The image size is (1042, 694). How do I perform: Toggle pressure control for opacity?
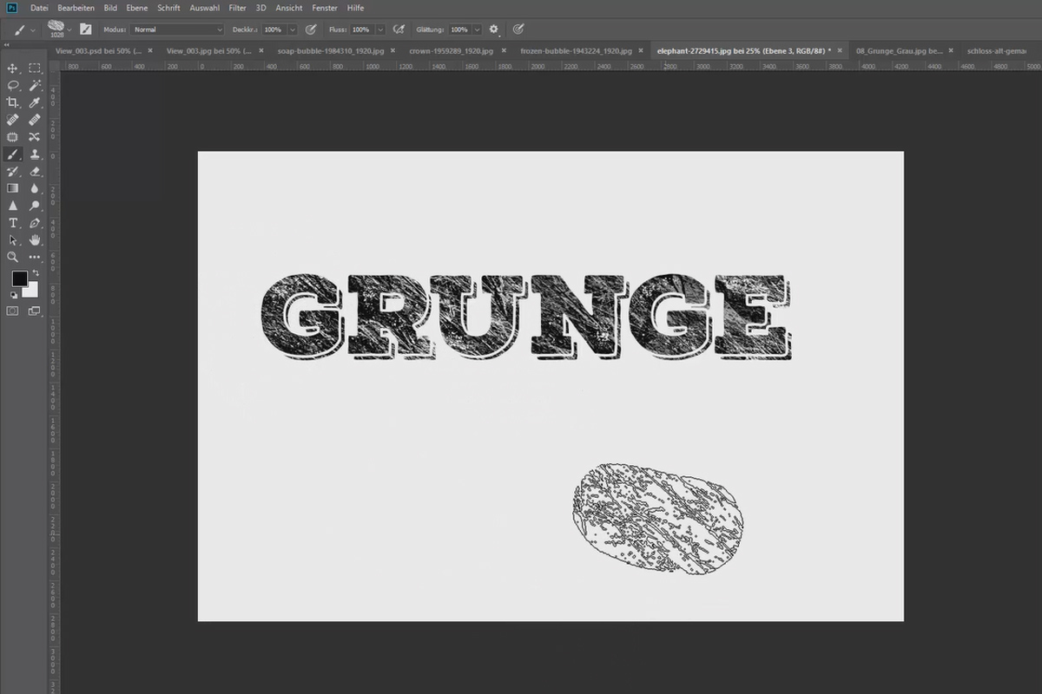(x=310, y=29)
